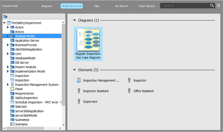223x132 pixels.
Task: Select the serverSideModel tree row
Action: tap(32, 115)
